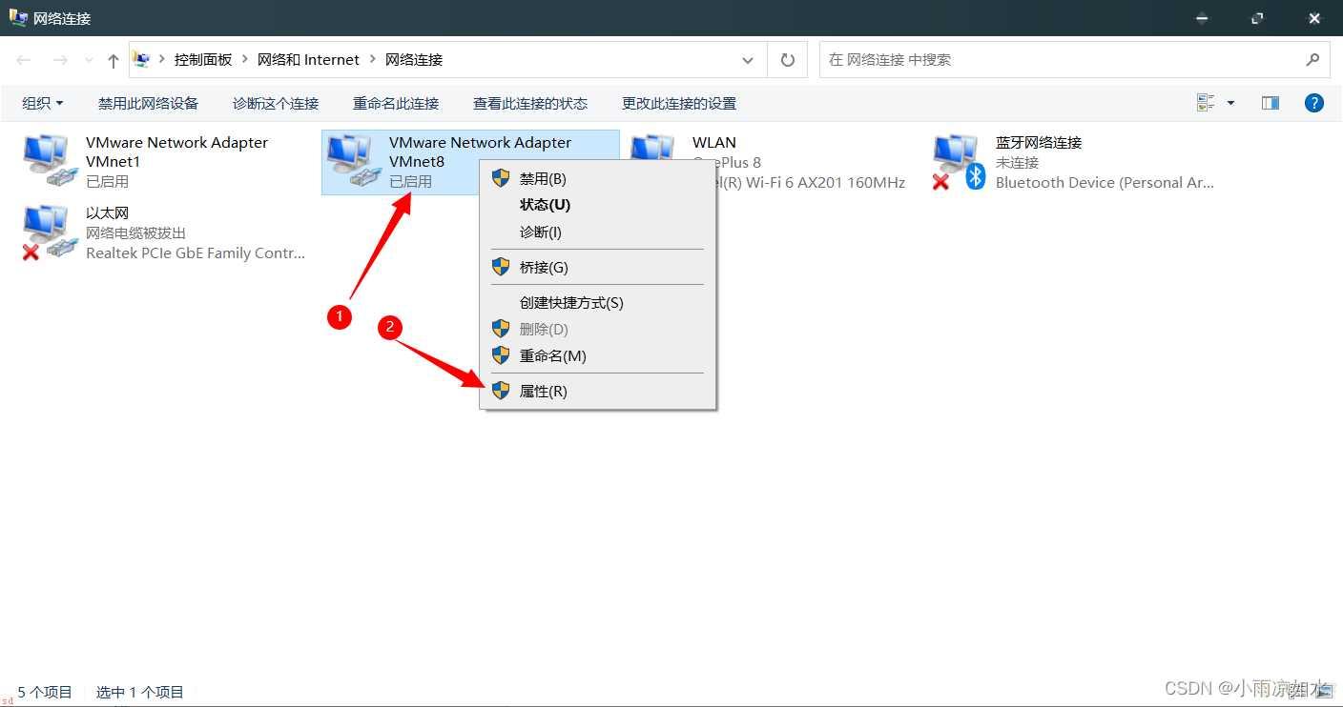Click 以太网 name text
Image resolution: width=1343 pixels, height=707 pixels.
[x=107, y=213]
